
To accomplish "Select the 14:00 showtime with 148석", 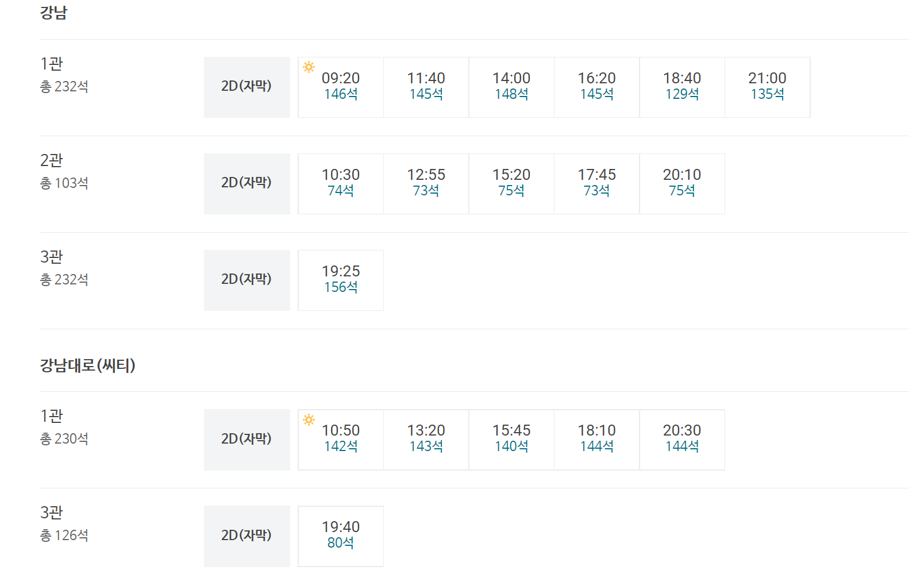I will click(x=511, y=87).
